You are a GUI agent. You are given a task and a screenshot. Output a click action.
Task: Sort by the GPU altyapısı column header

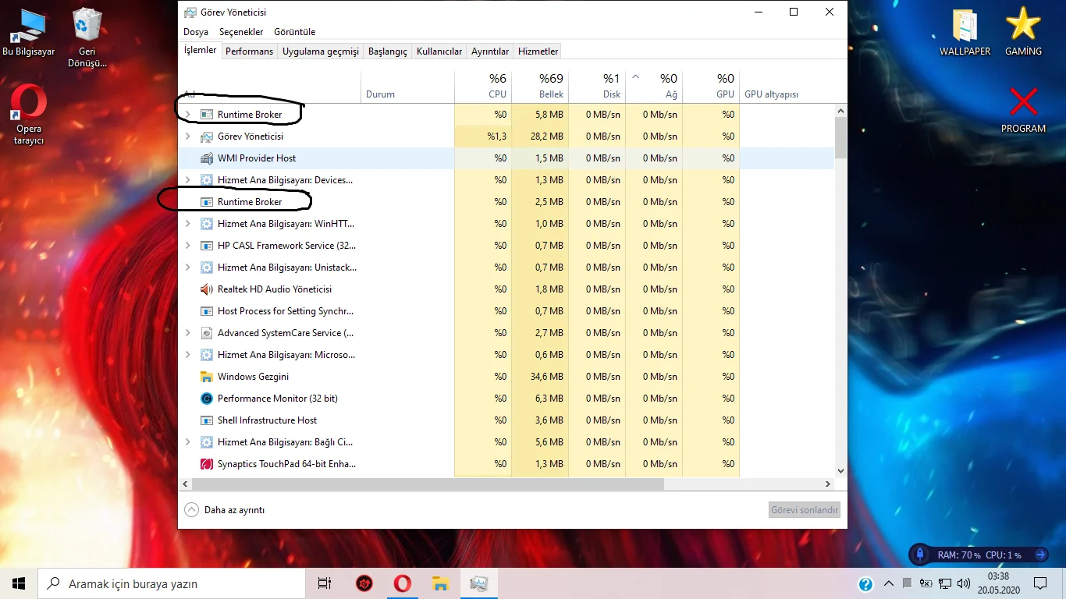point(787,86)
